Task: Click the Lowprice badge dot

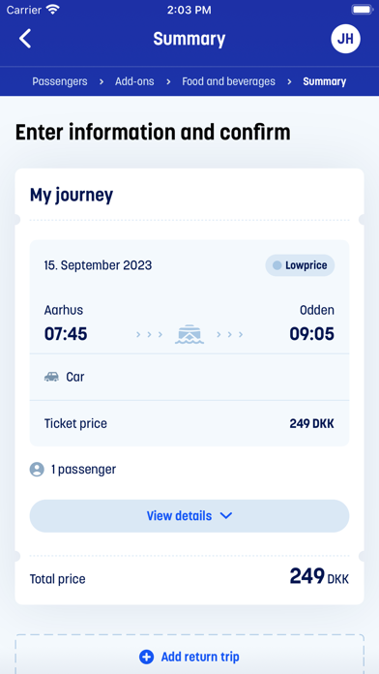Action: (277, 265)
